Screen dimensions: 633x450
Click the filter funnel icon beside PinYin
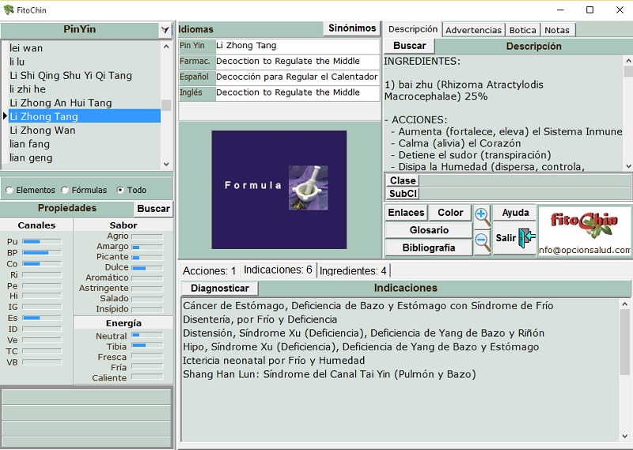pos(165,30)
